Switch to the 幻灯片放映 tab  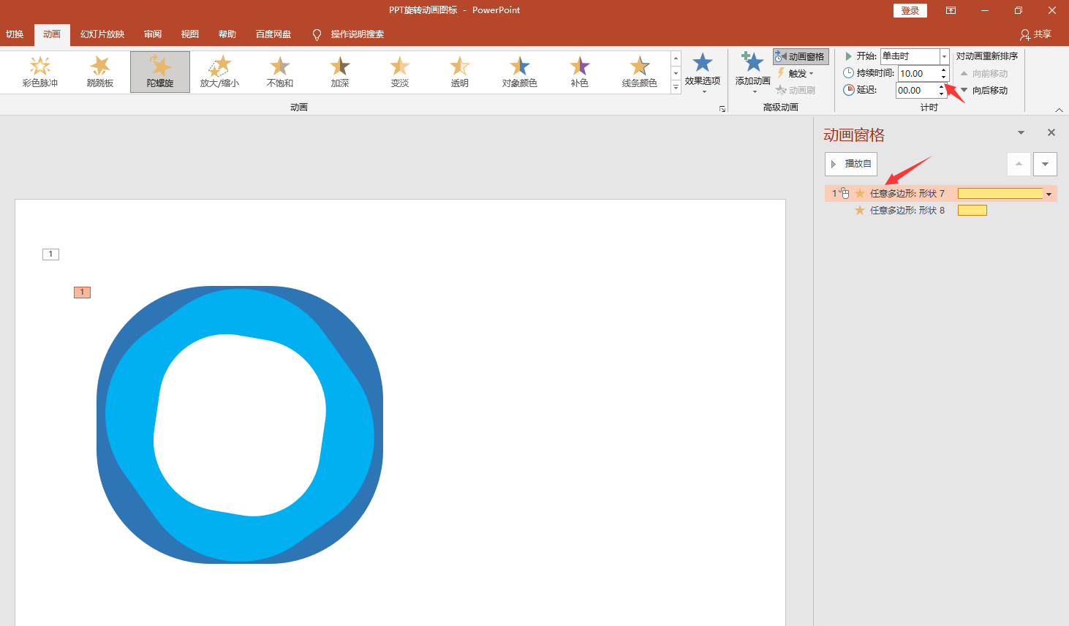102,34
